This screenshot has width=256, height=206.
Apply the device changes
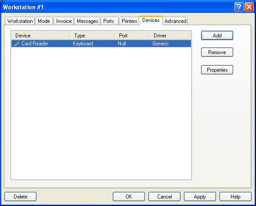coord(200,196)
